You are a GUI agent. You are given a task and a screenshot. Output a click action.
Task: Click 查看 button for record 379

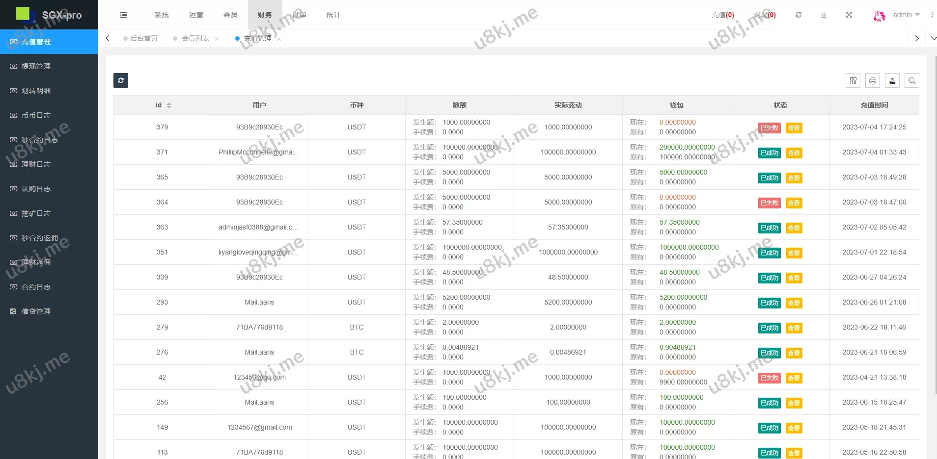click(x=794, y=128)
